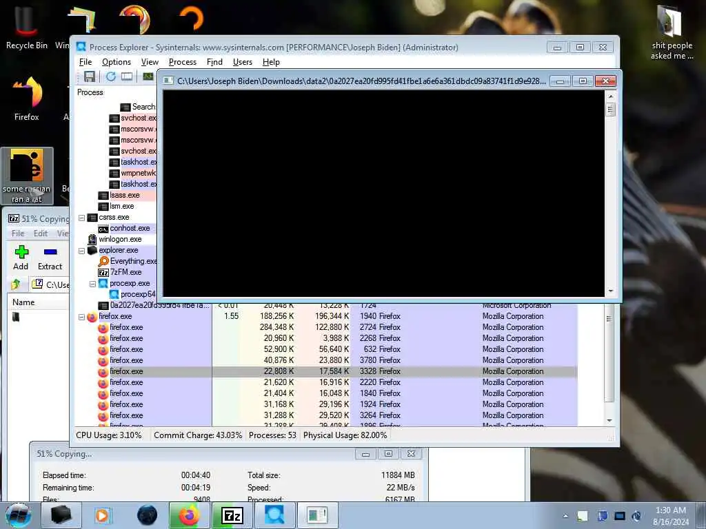Click the Name column header in 7-Zip

point(23,302)
